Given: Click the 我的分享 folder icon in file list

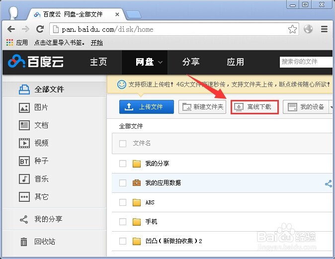Looking at the screenshot, I should coord(137,164).
